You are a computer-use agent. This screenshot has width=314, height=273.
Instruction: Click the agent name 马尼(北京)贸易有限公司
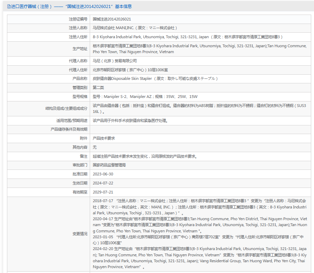115,61
